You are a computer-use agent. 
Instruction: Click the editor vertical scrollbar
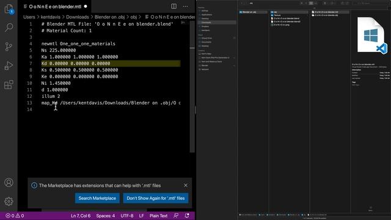[x=192, y=87]
